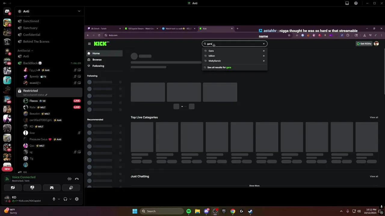
Task: Select the active Kick browser tab
Action: (x=216, y=28)
